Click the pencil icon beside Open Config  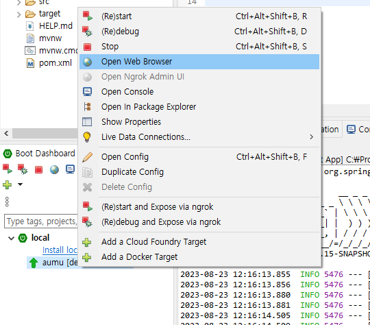(87, 157)
